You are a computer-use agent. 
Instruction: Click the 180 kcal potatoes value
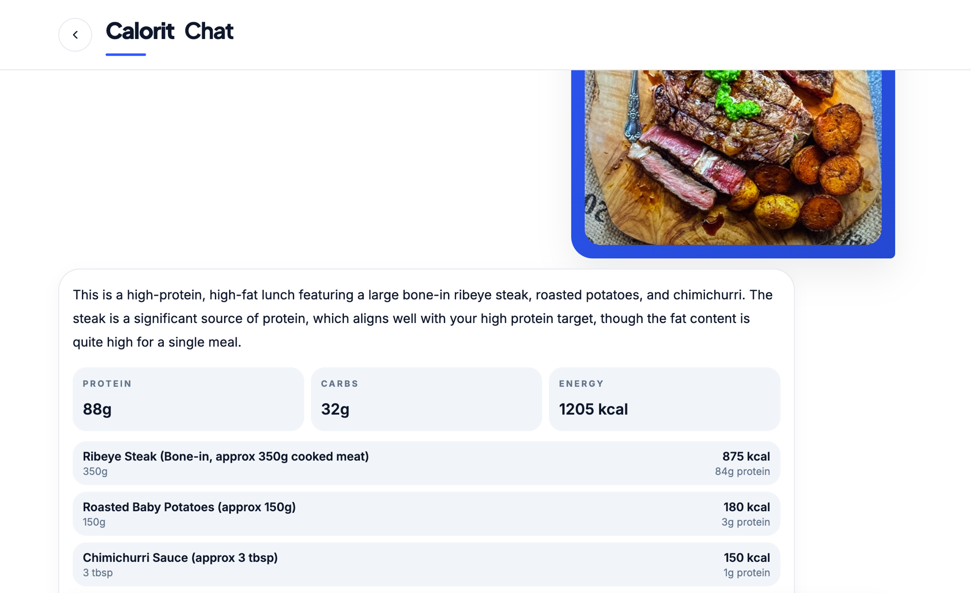click(x=746, y=507)
